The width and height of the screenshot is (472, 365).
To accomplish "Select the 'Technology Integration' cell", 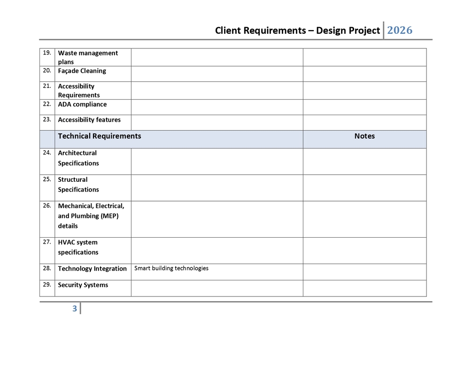I will click(93, 272).
